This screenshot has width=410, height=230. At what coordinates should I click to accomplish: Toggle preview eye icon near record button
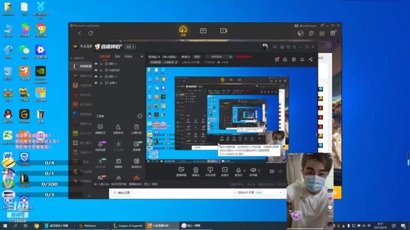click(x=280, y=172)
